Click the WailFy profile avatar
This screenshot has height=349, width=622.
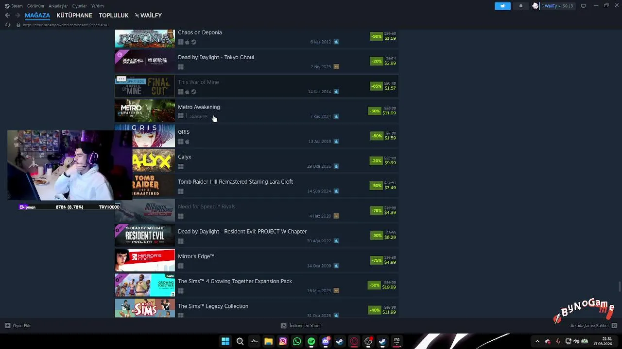[536, 6]
